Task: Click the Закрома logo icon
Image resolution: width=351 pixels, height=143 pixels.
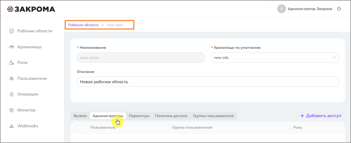Action: tap(10, 9)
